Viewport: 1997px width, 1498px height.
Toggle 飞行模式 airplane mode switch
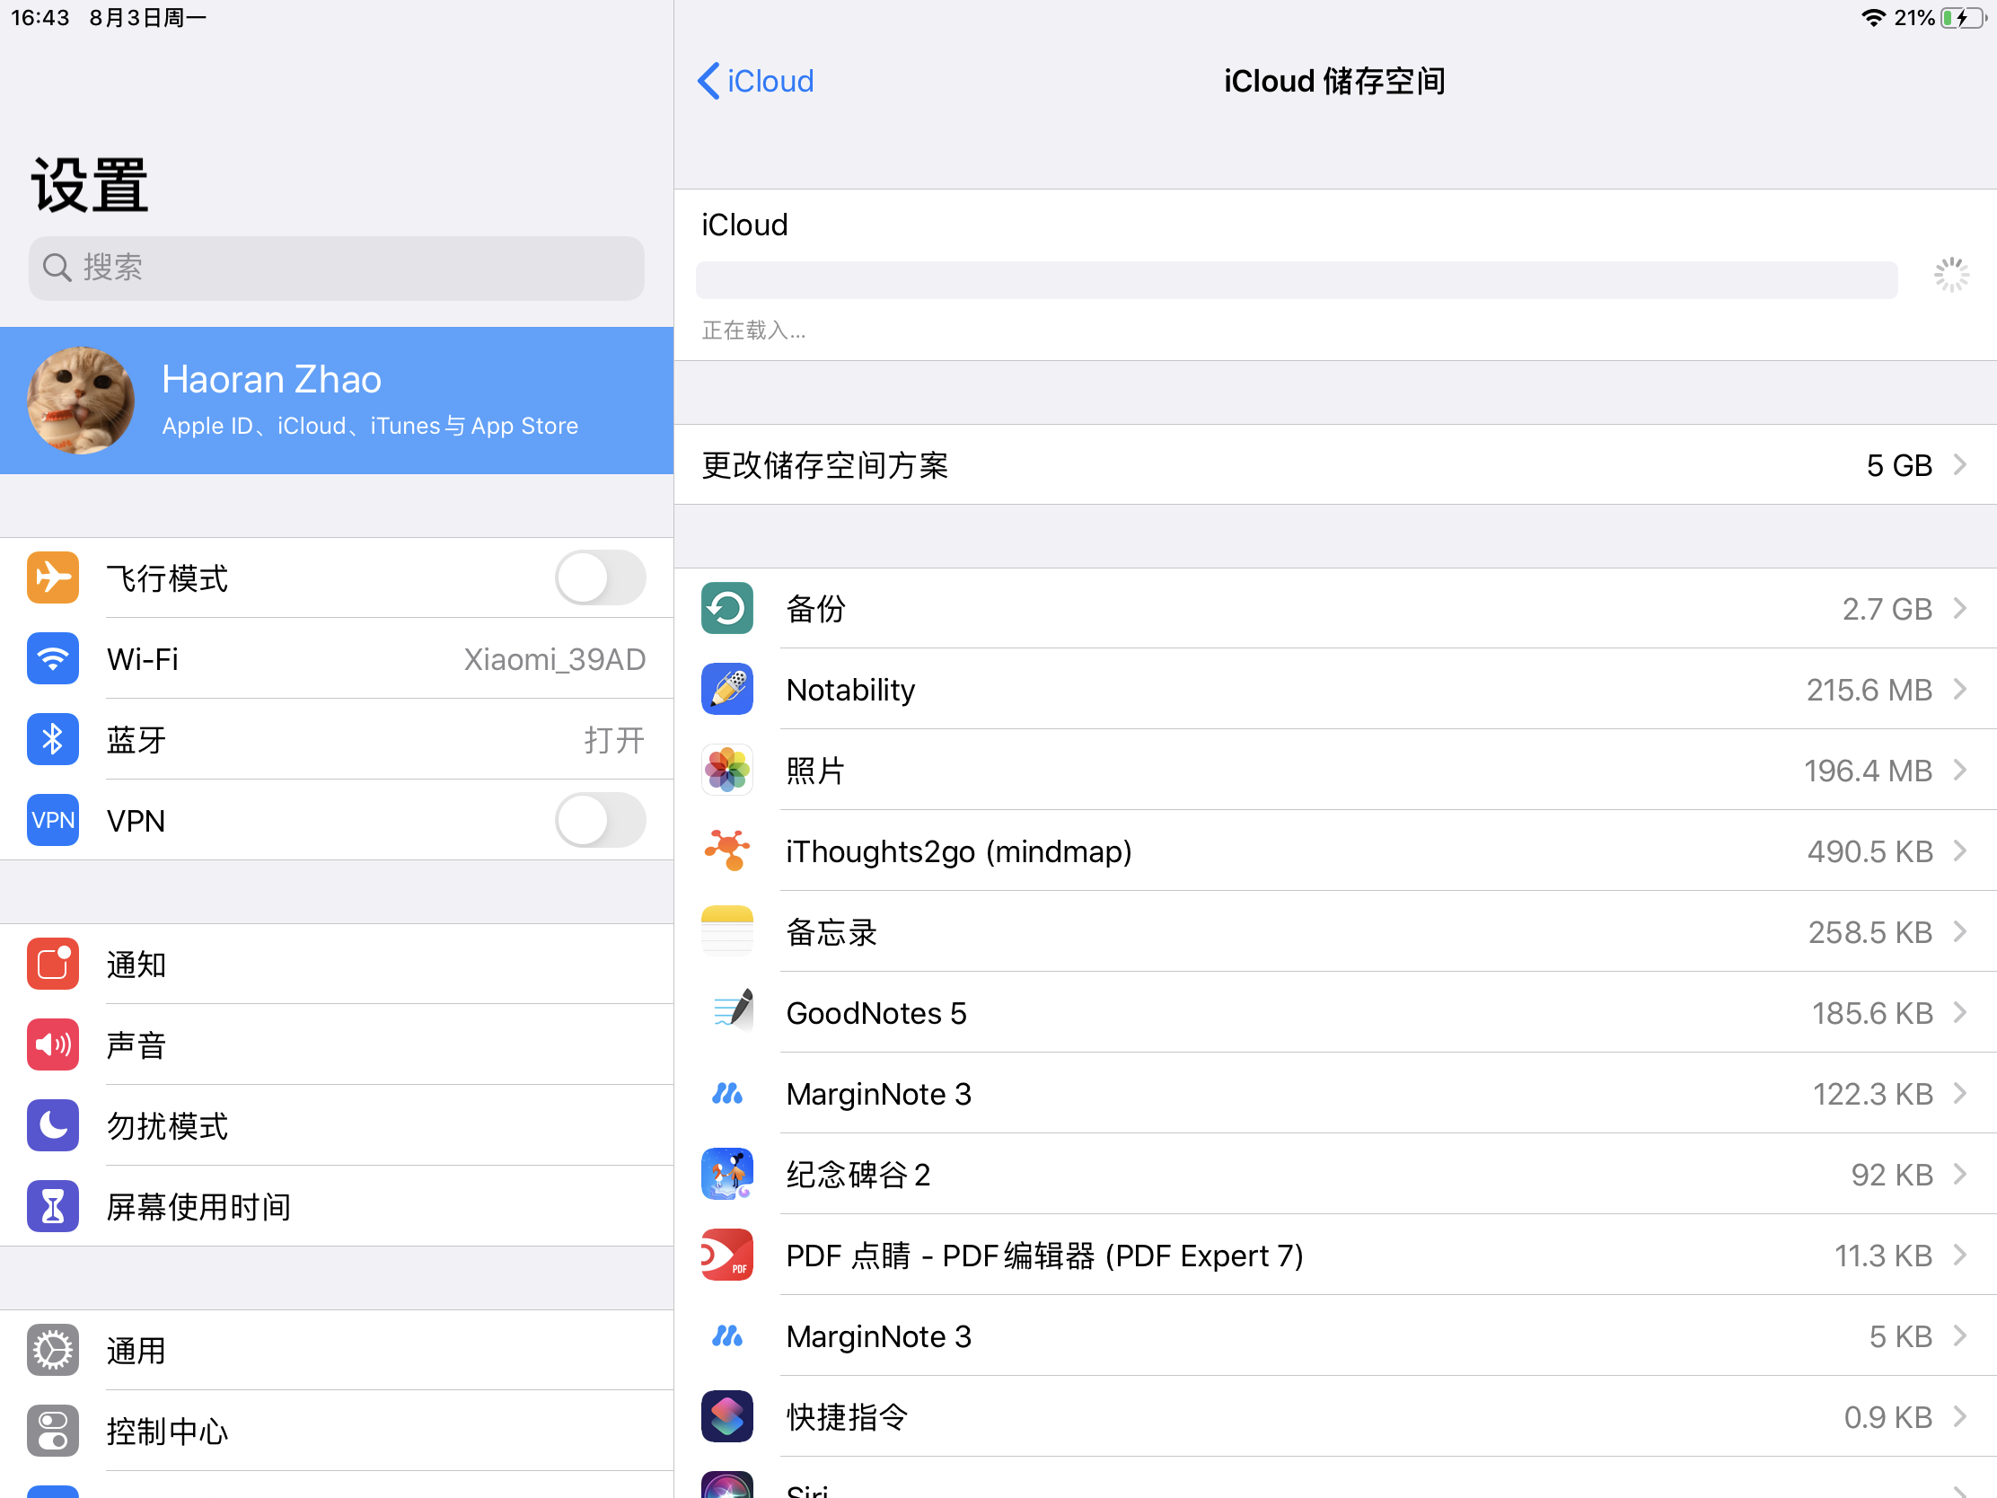(600, 577)
